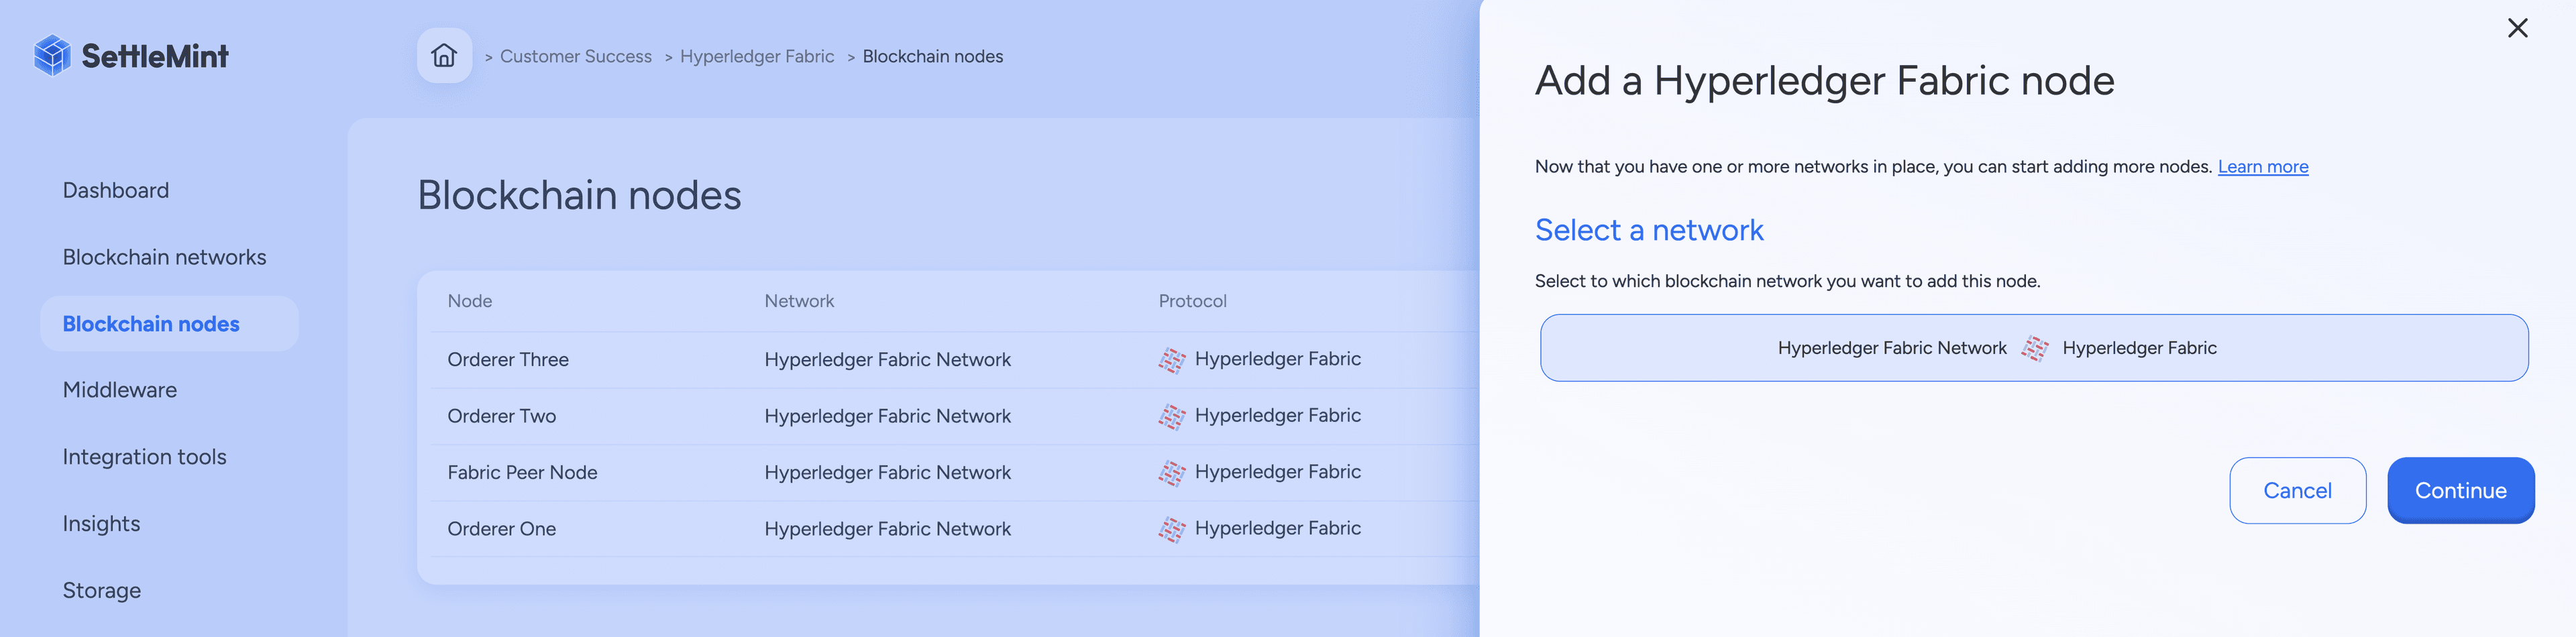Click Customer Success breadcrumb link
The width and height of the screenshot is (2576, 637).
(x=576, y=57)
